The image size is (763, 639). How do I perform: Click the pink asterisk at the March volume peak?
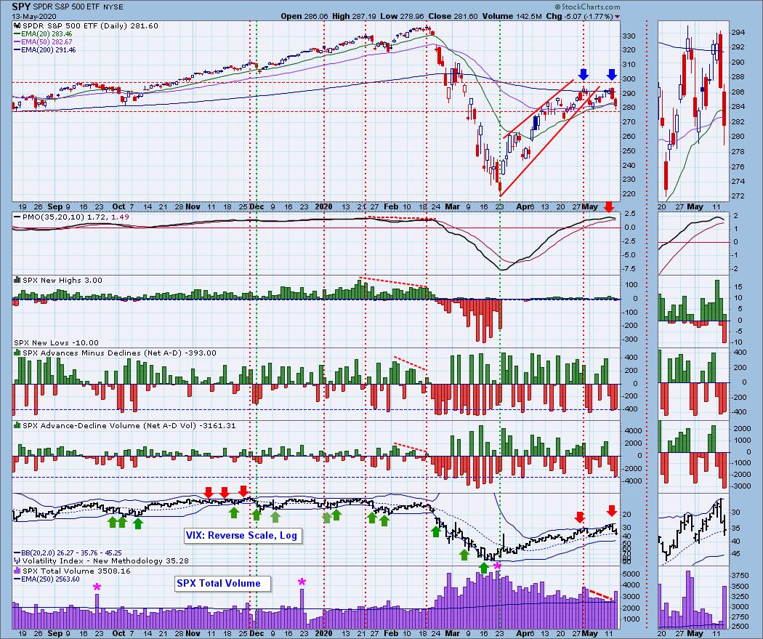click(497, 566)
